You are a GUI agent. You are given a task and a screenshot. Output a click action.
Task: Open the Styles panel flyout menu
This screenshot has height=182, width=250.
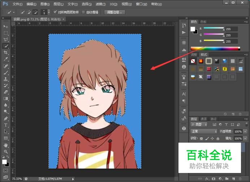(246, 55)
